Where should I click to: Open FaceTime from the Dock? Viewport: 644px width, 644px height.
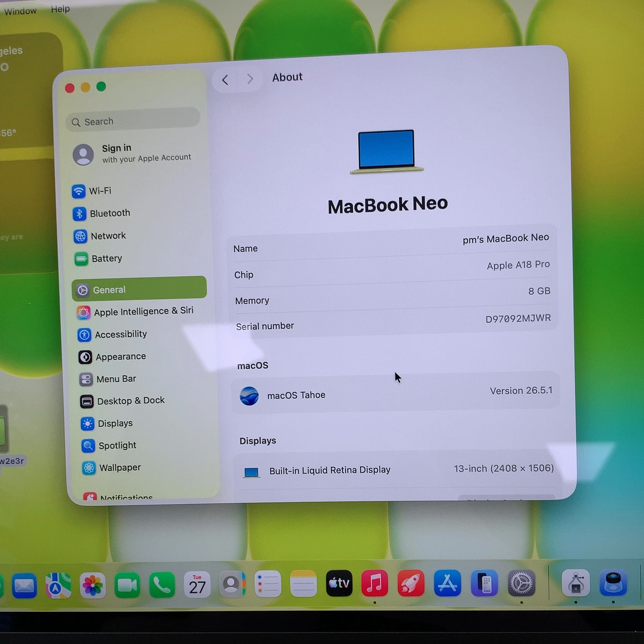[x=127, y=585]
